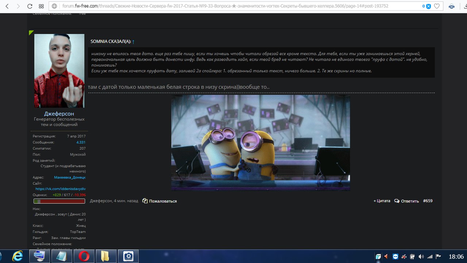Open the Action Center flag icon
Screen dimensions: 467x263
[x=438, y=256]
